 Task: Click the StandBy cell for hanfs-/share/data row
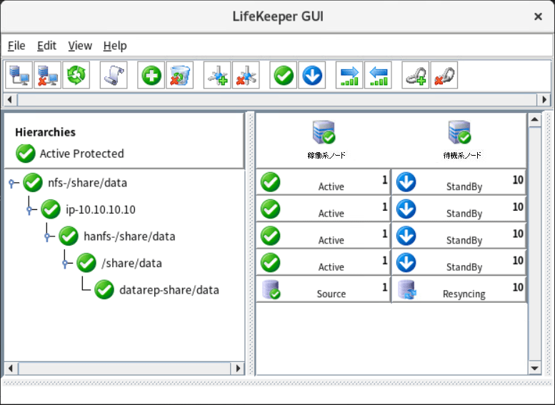coord(459,236)
